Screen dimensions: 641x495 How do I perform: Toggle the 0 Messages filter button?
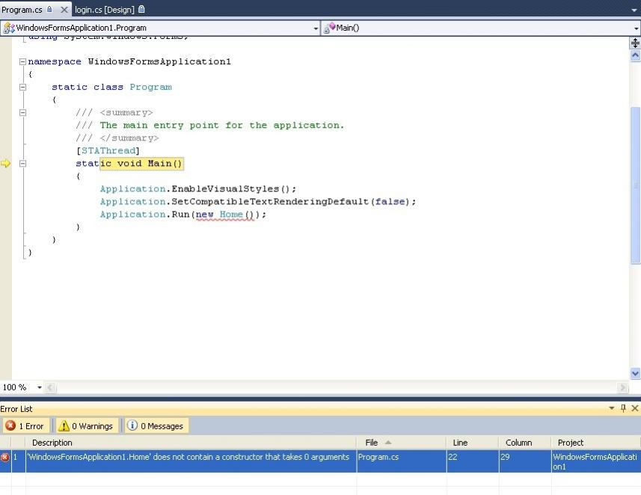[156, 426]
